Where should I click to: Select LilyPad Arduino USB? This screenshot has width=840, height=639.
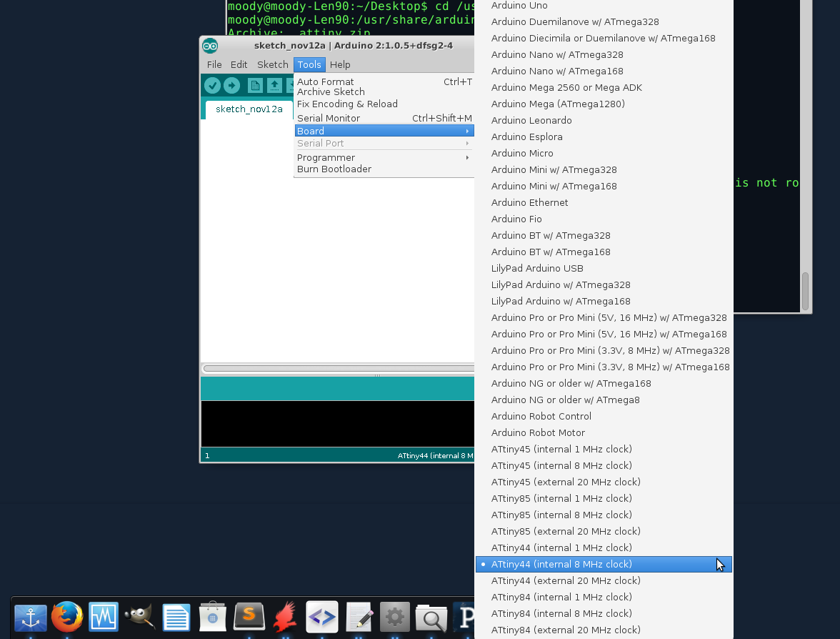(604, 268)
